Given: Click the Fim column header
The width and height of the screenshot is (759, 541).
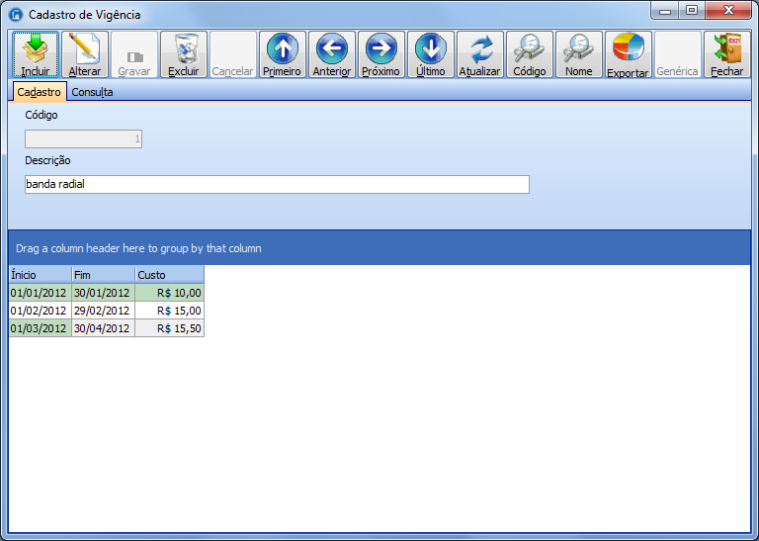Looking at the screenshot, I should [x=103, y=275].
